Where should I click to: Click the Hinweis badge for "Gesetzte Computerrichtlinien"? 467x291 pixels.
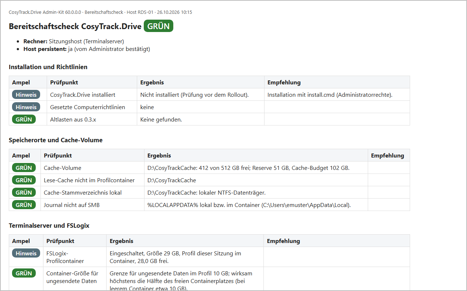click(x=26, y=107)
